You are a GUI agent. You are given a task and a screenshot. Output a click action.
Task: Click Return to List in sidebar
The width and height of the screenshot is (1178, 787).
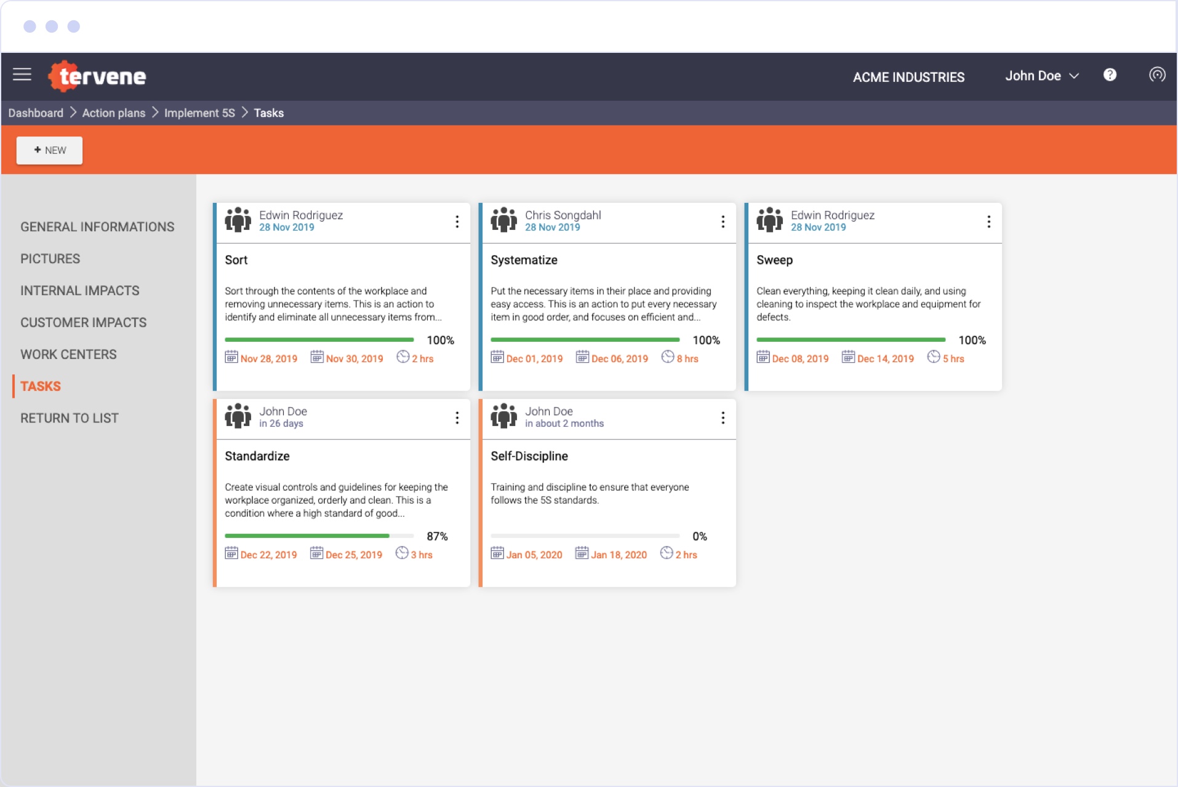[70, 418]
